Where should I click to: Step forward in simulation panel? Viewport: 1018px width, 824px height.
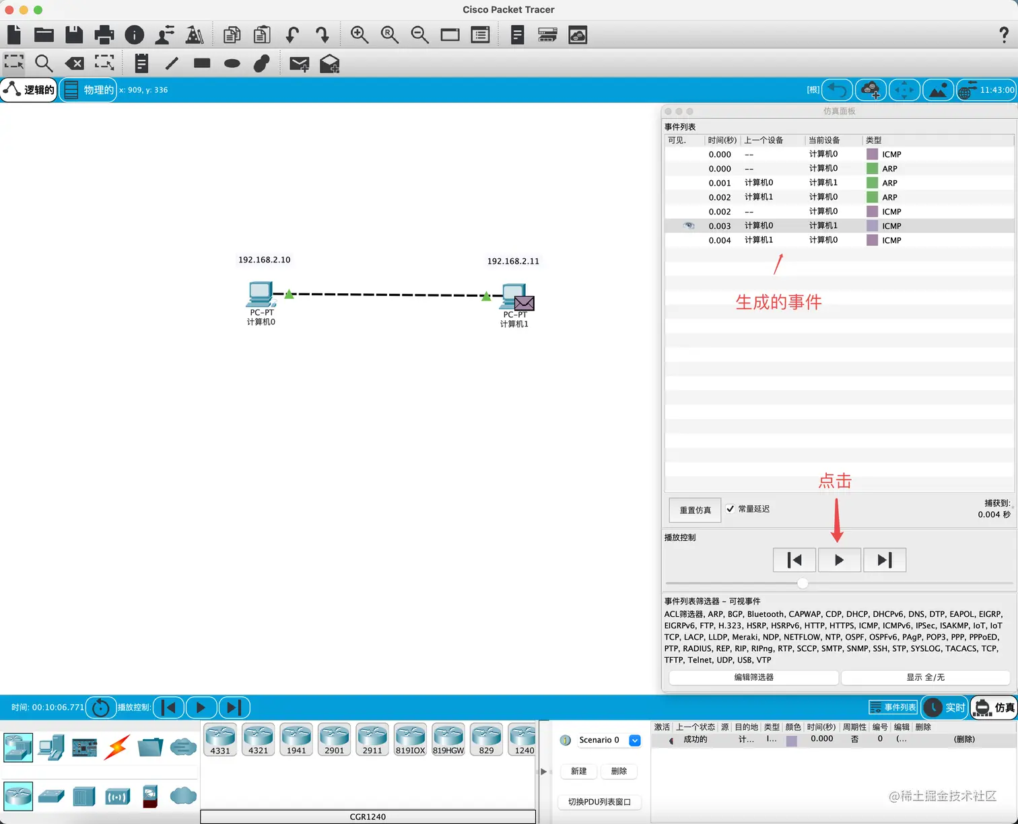[x=885, y=560]
